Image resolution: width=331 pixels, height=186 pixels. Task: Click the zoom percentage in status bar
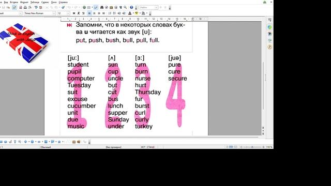[269, 147]
